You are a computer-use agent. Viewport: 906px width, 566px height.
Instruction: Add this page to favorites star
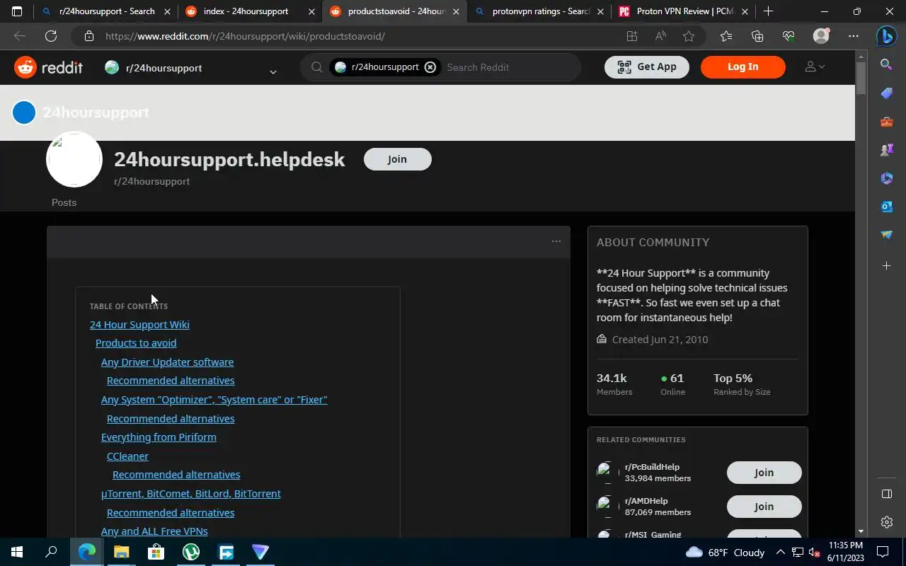pyautogui.click(x=689, y=36)
